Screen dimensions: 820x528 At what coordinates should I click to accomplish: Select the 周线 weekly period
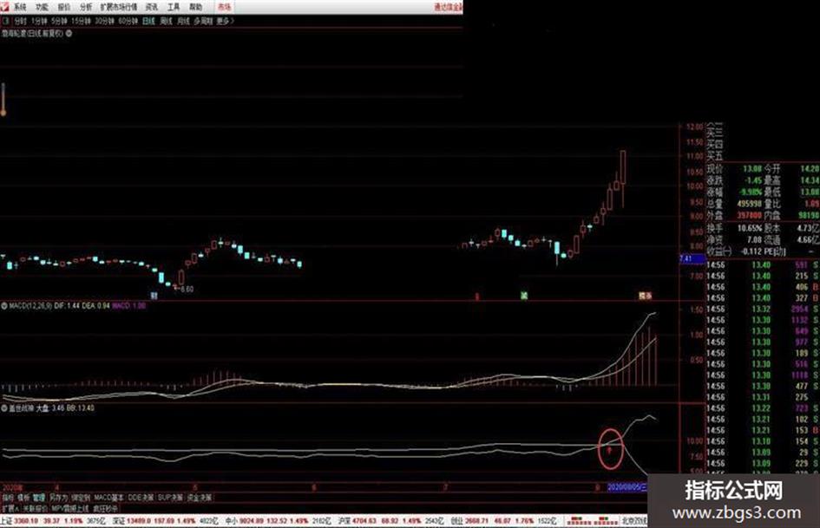click(167, 22)
